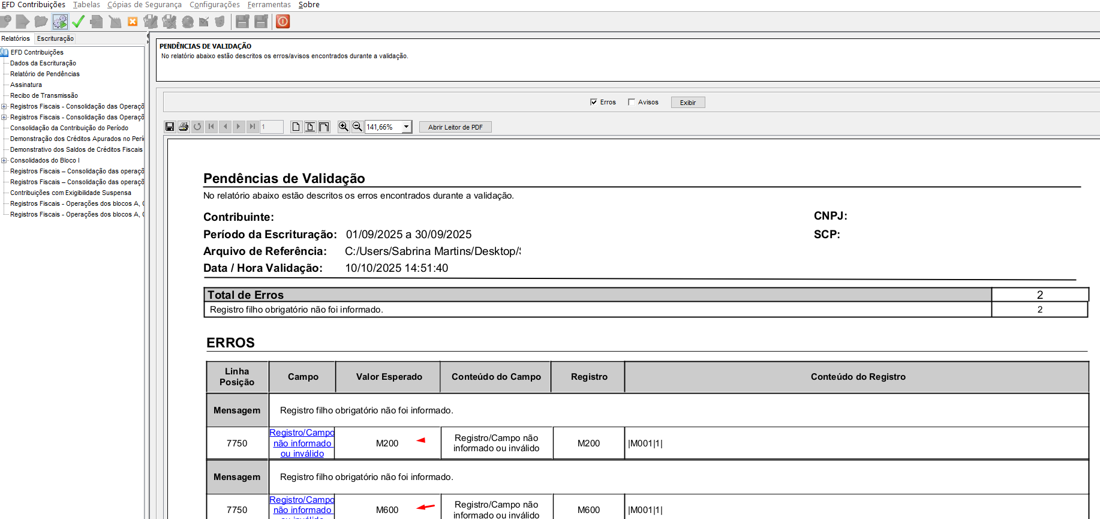Screen dimensions: 1100x519
Task: Open Registro/Campo link in the M200 row
Action: (302, 443)
